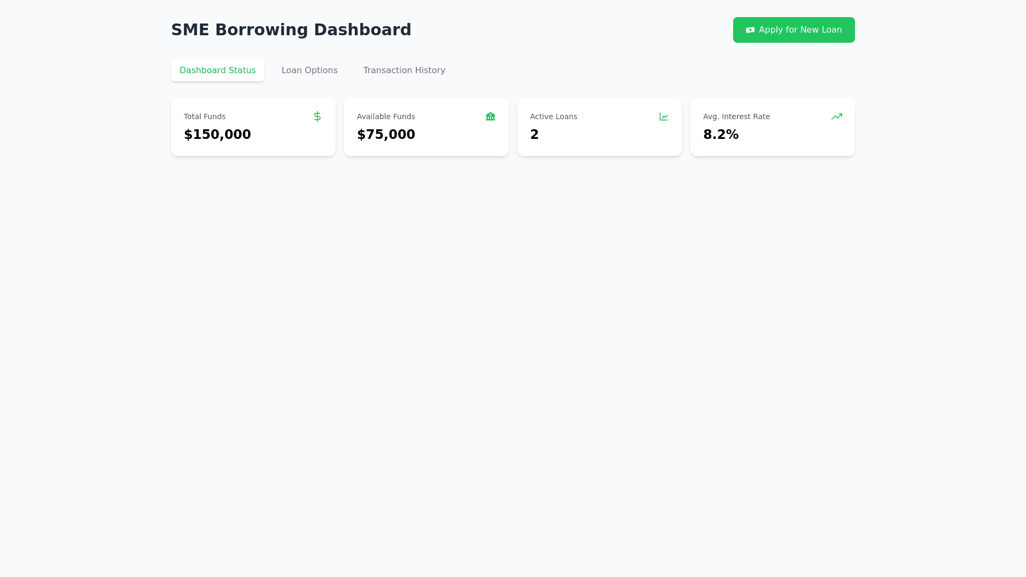The width and height of the screenshot is (1026, 577).
Task: Click the money bill icon in Apply button
Action: 750,30
